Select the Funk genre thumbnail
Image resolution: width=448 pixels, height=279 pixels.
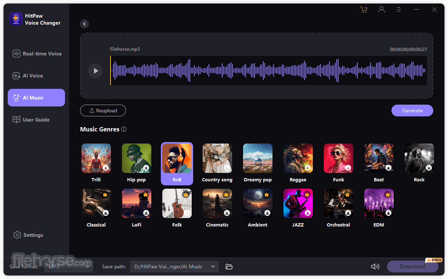coord(339,158)
